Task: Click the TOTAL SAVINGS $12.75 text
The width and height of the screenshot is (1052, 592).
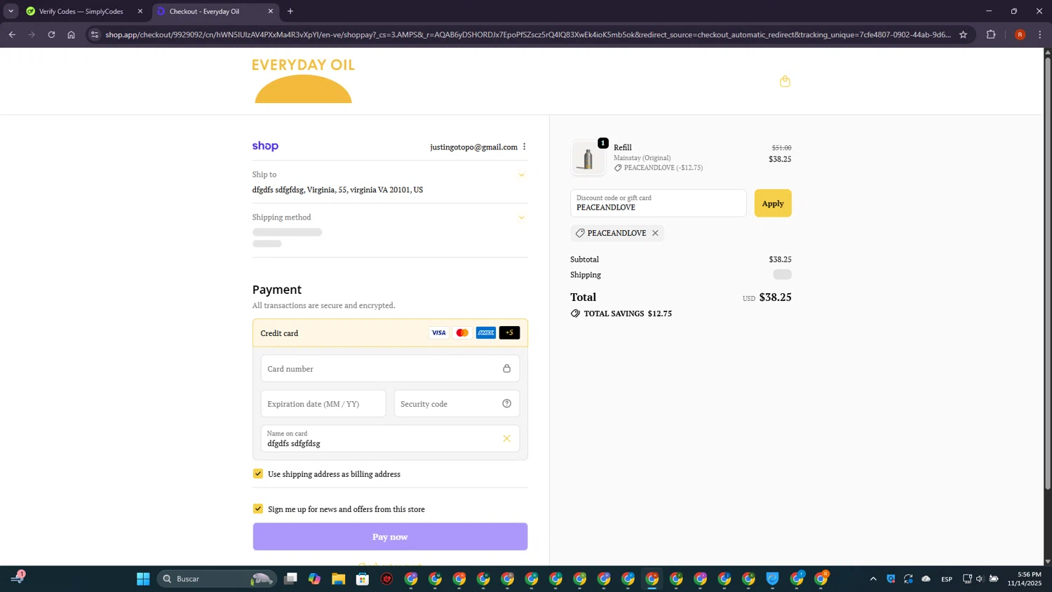Action: click(x=628, y=314)
